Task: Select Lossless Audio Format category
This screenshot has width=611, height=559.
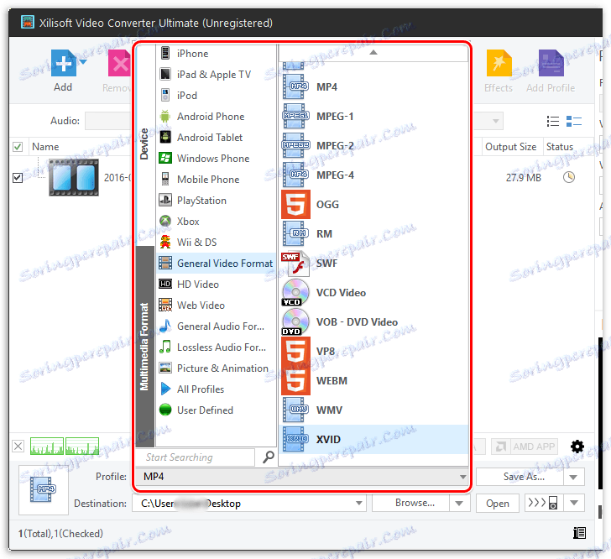Action: click(216, 347)
